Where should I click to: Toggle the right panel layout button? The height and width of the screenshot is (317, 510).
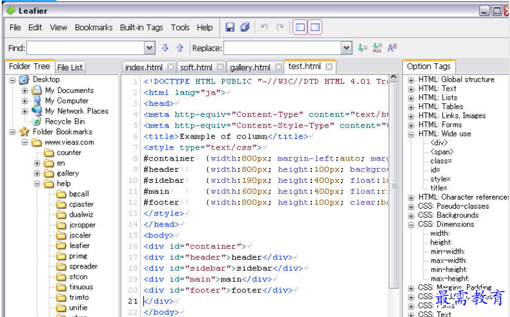tap(315, 27)
